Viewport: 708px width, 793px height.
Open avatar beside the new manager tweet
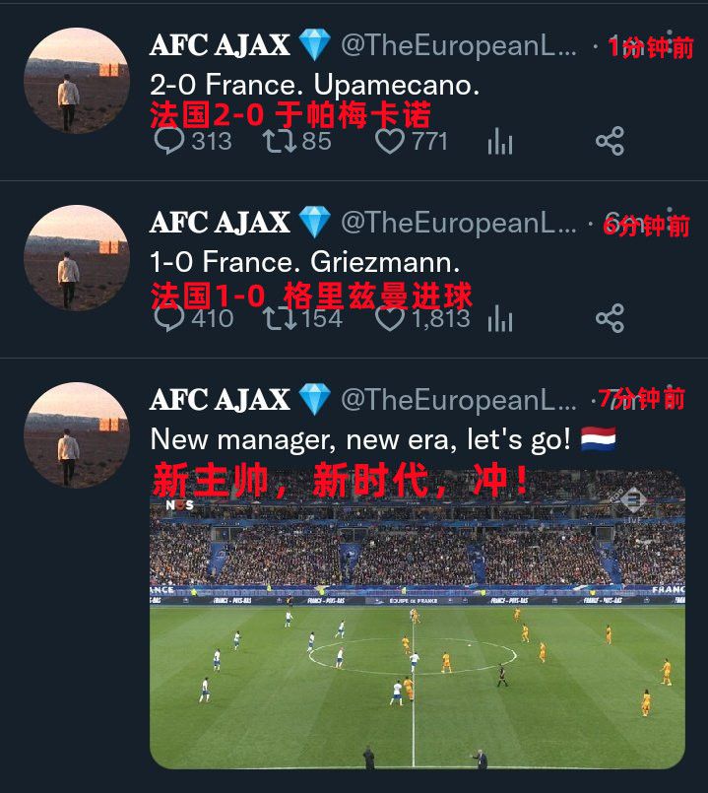77,435
